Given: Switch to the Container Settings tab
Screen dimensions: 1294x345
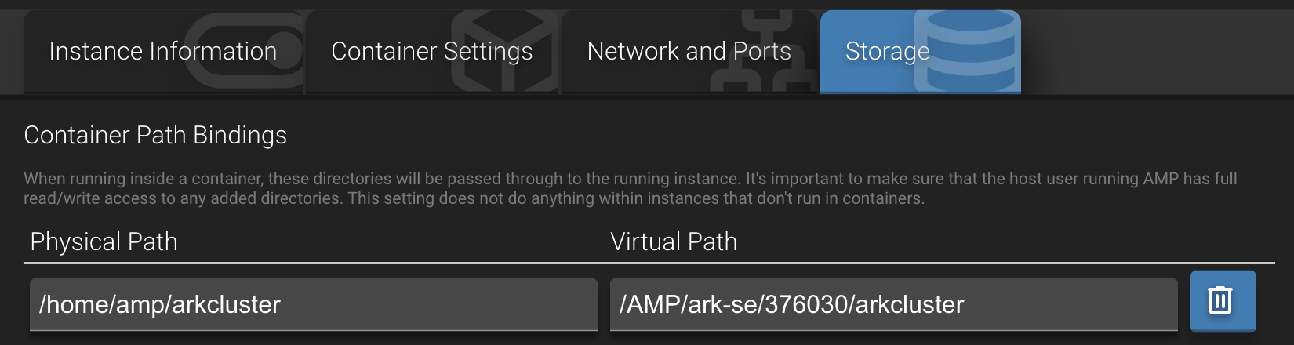Looking at the screenshot, I should pos(431,52).
